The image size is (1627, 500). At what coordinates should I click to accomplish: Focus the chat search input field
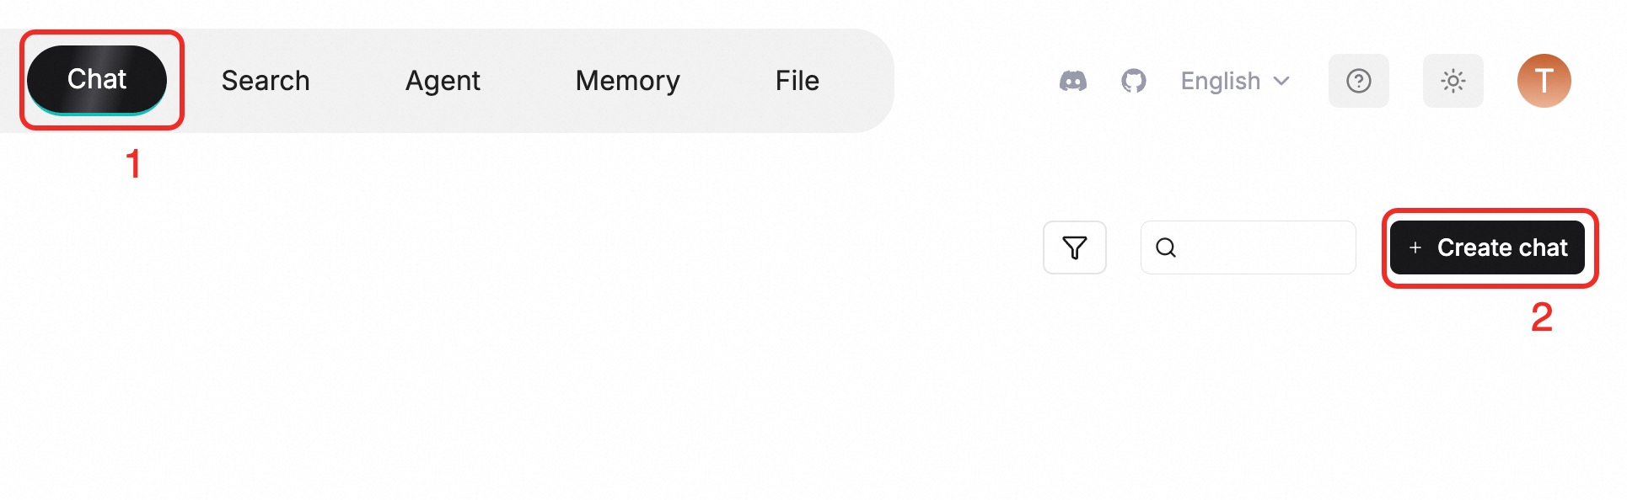click(1265, 247)
